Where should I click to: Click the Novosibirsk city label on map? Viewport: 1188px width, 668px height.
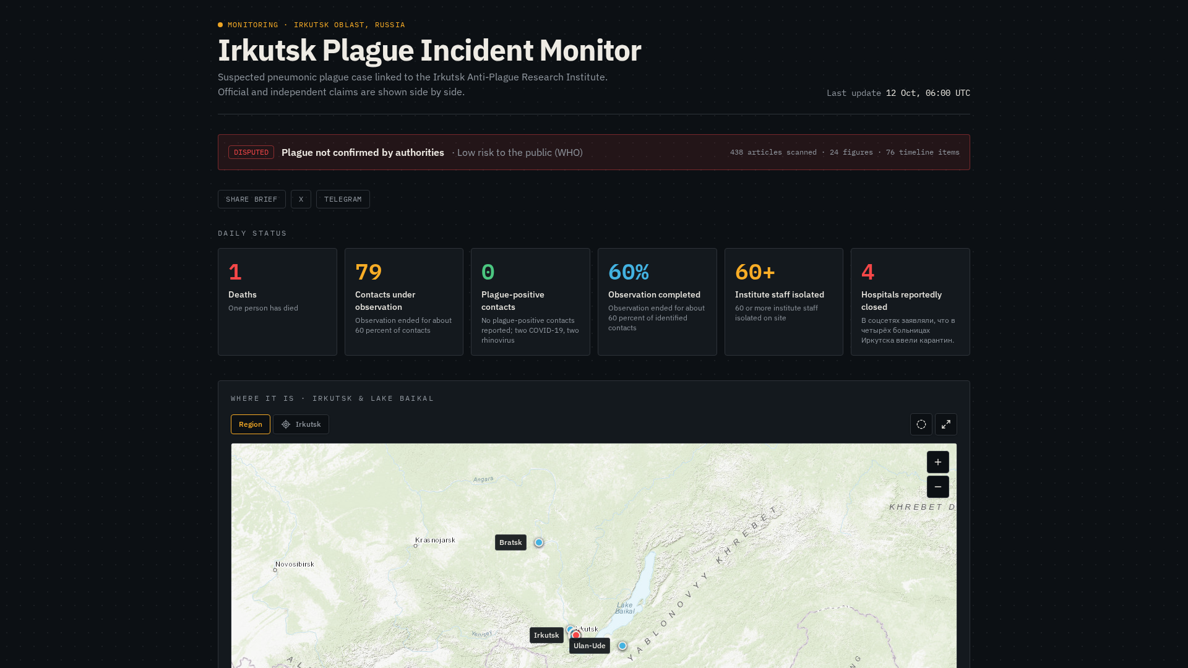point(295,564)
